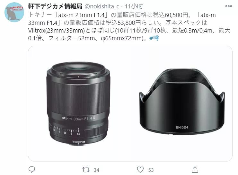The image size is (238, 175).
Task: Click the BH-524 text on the hood
Action: (x=182, y=127)
